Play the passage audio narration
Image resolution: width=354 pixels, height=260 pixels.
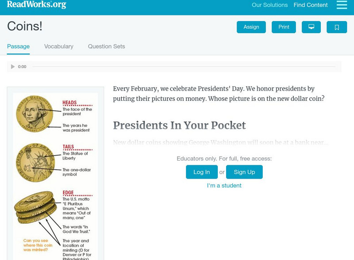pyautogui.click(x=12, y=66)
